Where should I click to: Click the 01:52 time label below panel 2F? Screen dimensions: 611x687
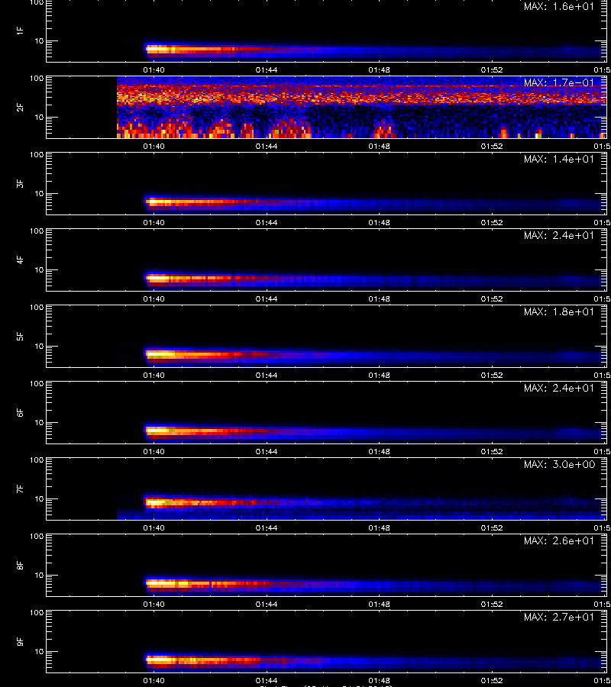point(492,147)
